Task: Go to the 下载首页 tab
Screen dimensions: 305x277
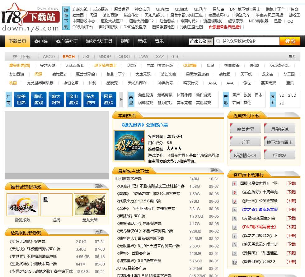Action: point(17,41)
